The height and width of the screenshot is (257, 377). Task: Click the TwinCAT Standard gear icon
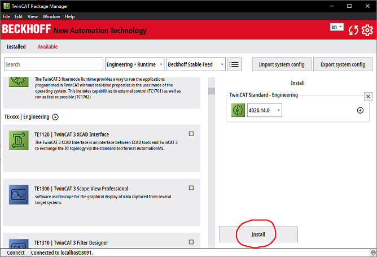coord(238,111)
